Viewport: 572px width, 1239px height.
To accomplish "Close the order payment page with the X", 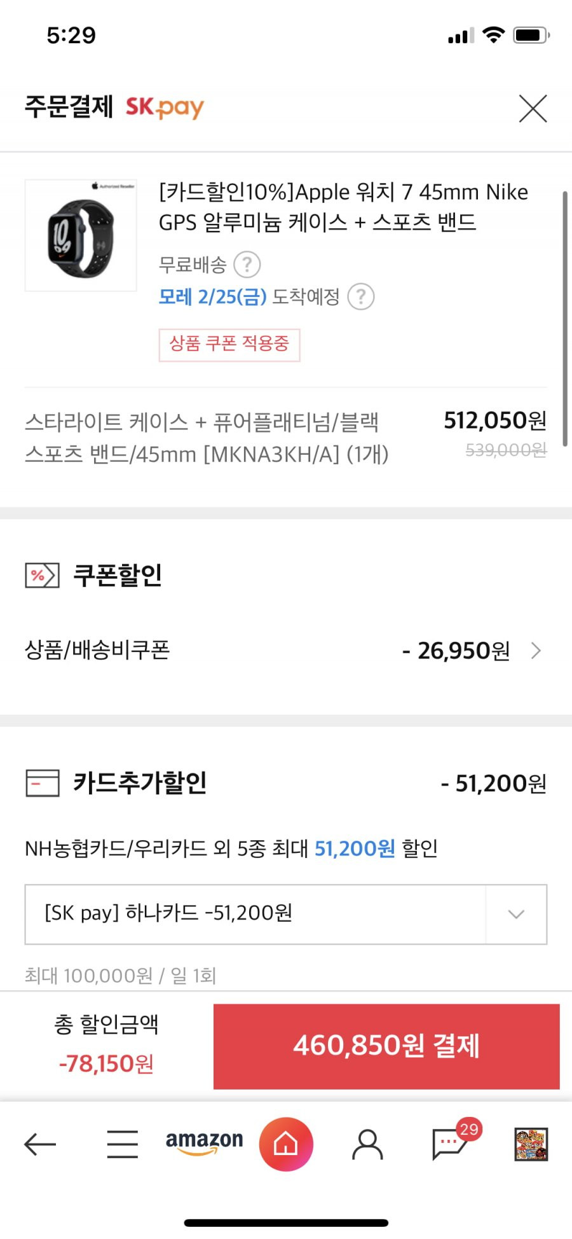I will (533, 108).
